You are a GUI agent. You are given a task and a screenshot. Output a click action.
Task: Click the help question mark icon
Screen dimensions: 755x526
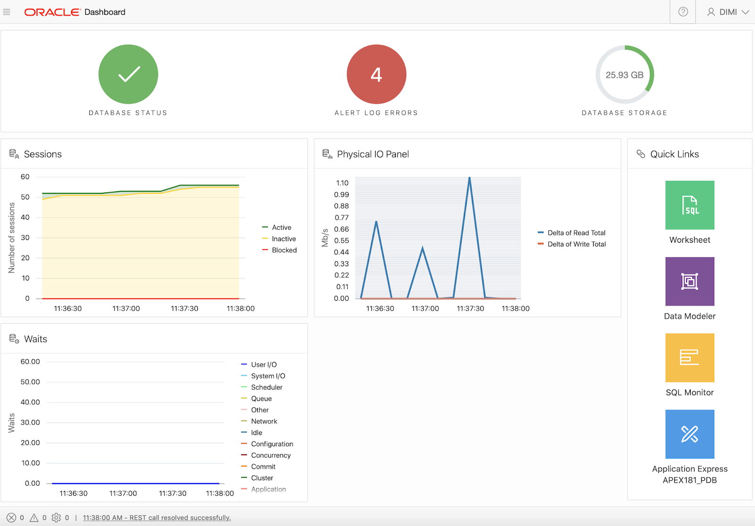(x=683, y=12)
